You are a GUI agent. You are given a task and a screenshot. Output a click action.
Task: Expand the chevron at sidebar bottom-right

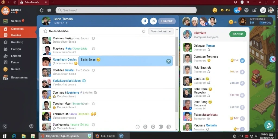pos(31,126)
